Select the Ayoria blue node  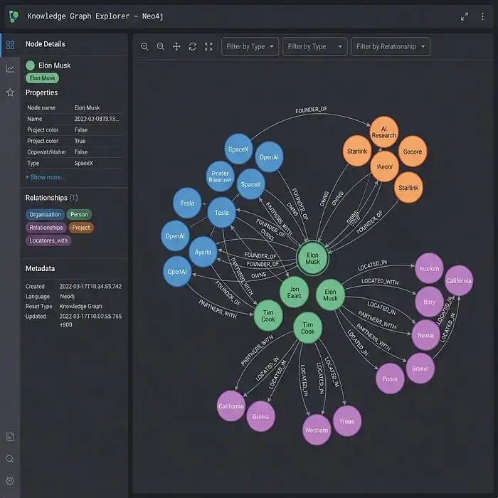click(203, 252)
